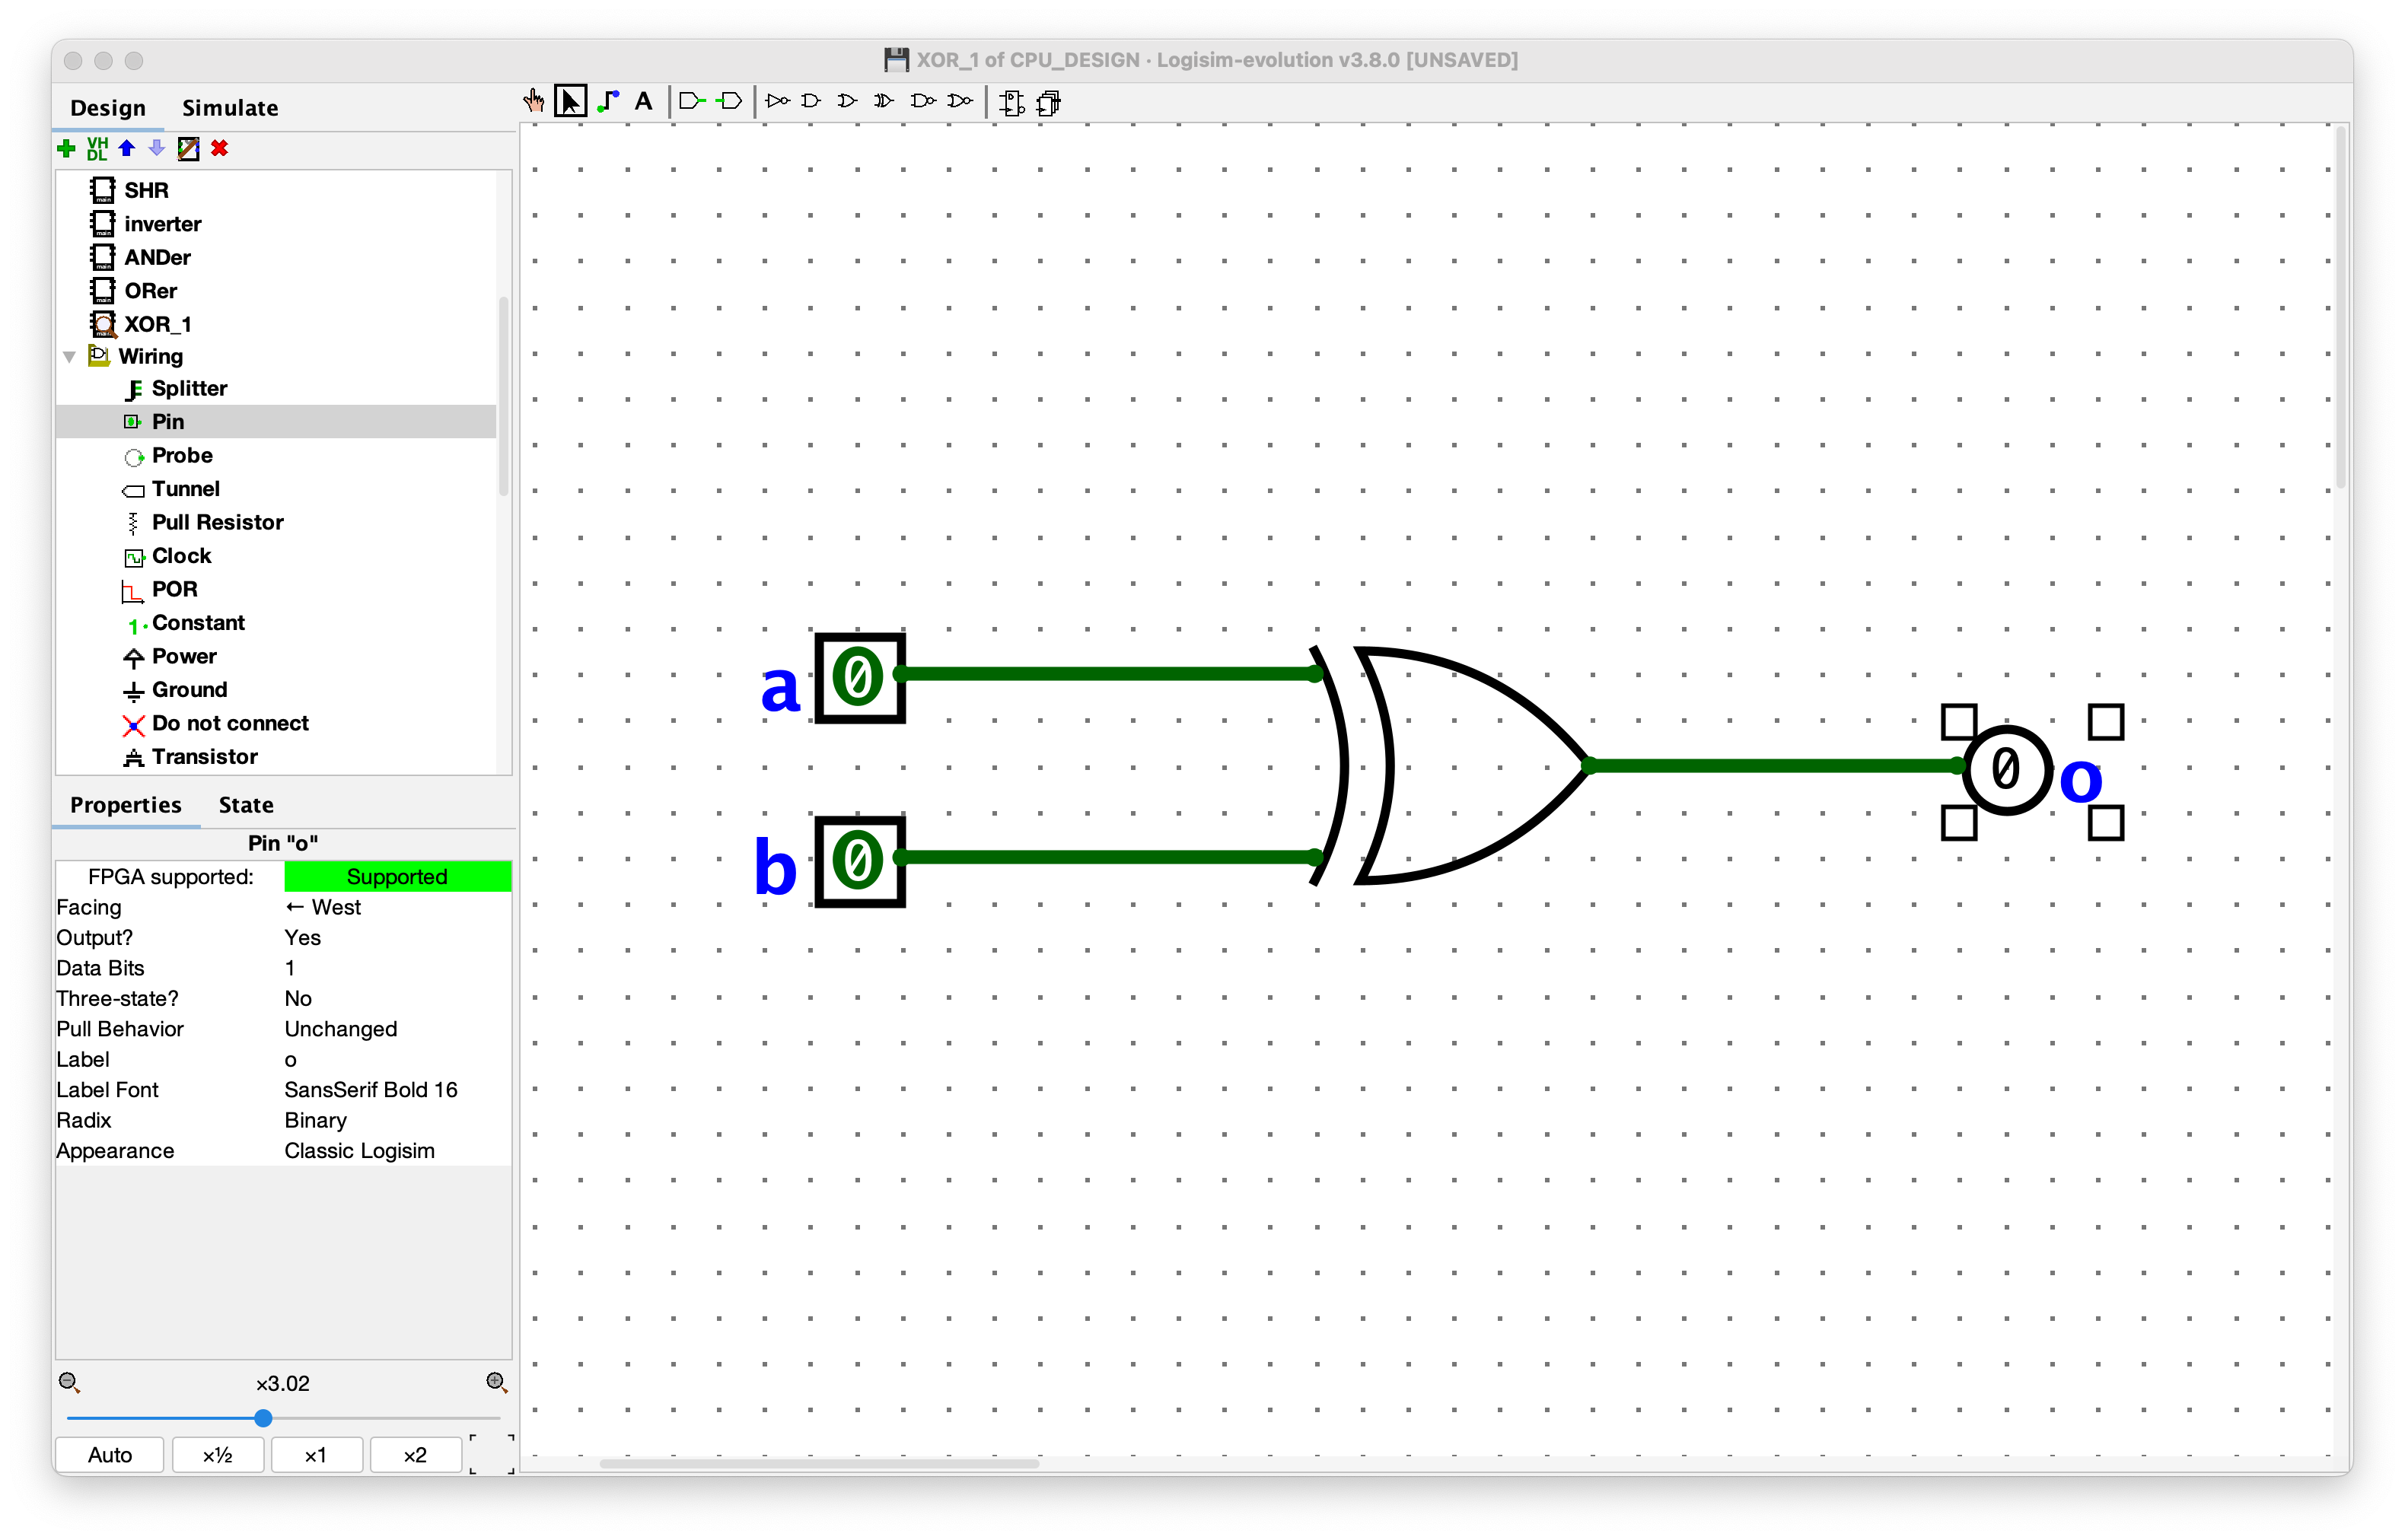Open the Properties tab
2405x1540 pixels.
[x=126, y=805]
